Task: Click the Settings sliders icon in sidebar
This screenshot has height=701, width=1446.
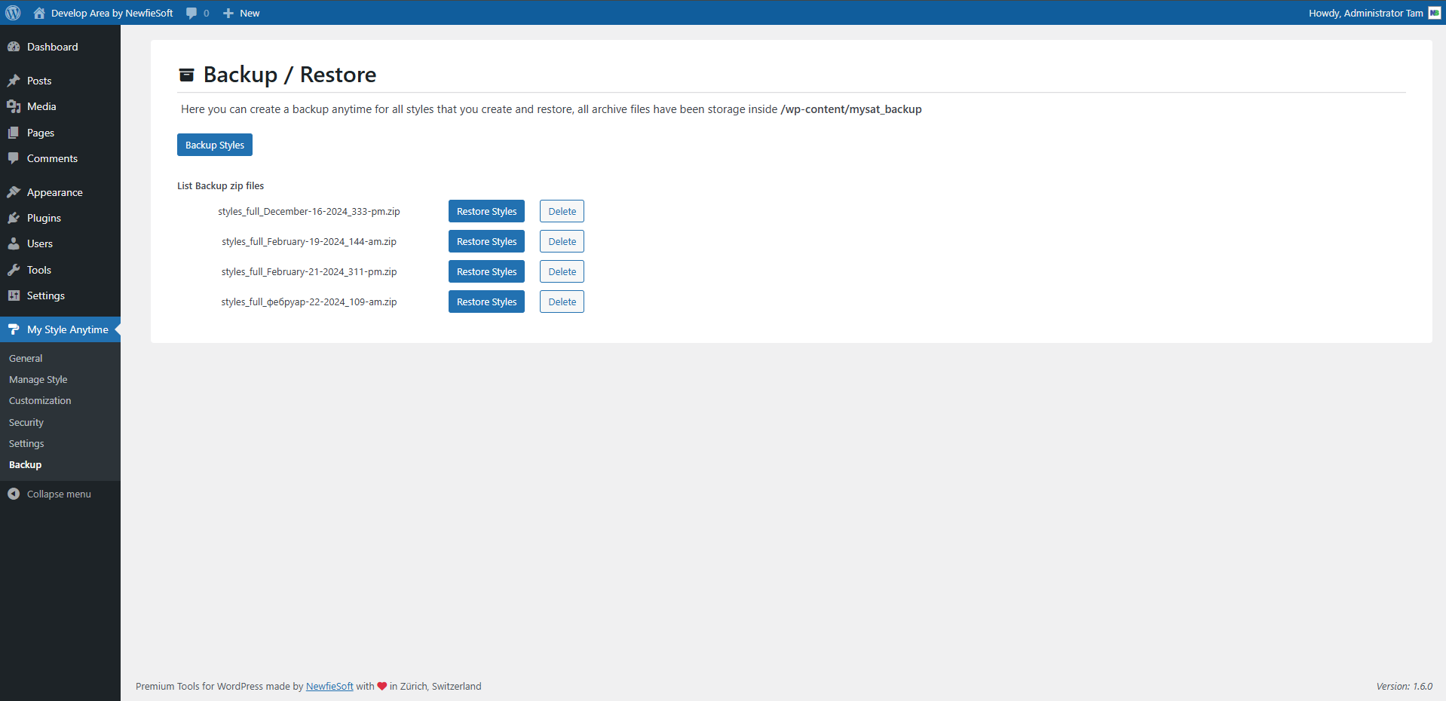Action: [x=14, y=295]
